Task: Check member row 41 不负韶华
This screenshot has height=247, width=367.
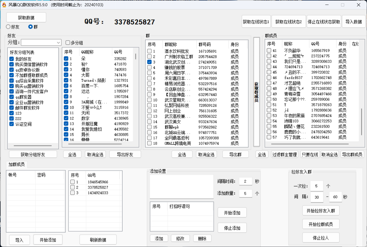Action: [x=269, y=50]
